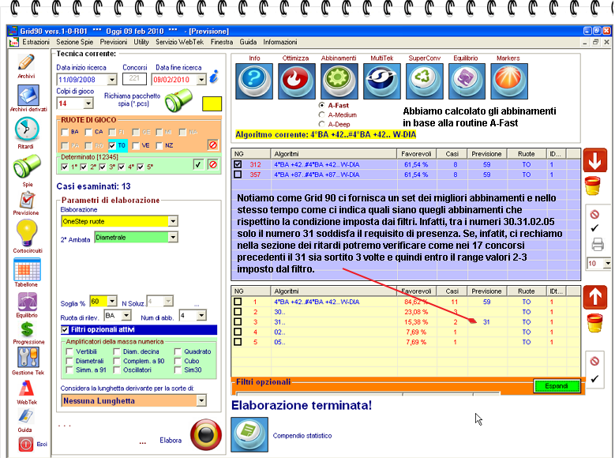Click the green Espandi button
615x458 pixels.
click(556, 386)
